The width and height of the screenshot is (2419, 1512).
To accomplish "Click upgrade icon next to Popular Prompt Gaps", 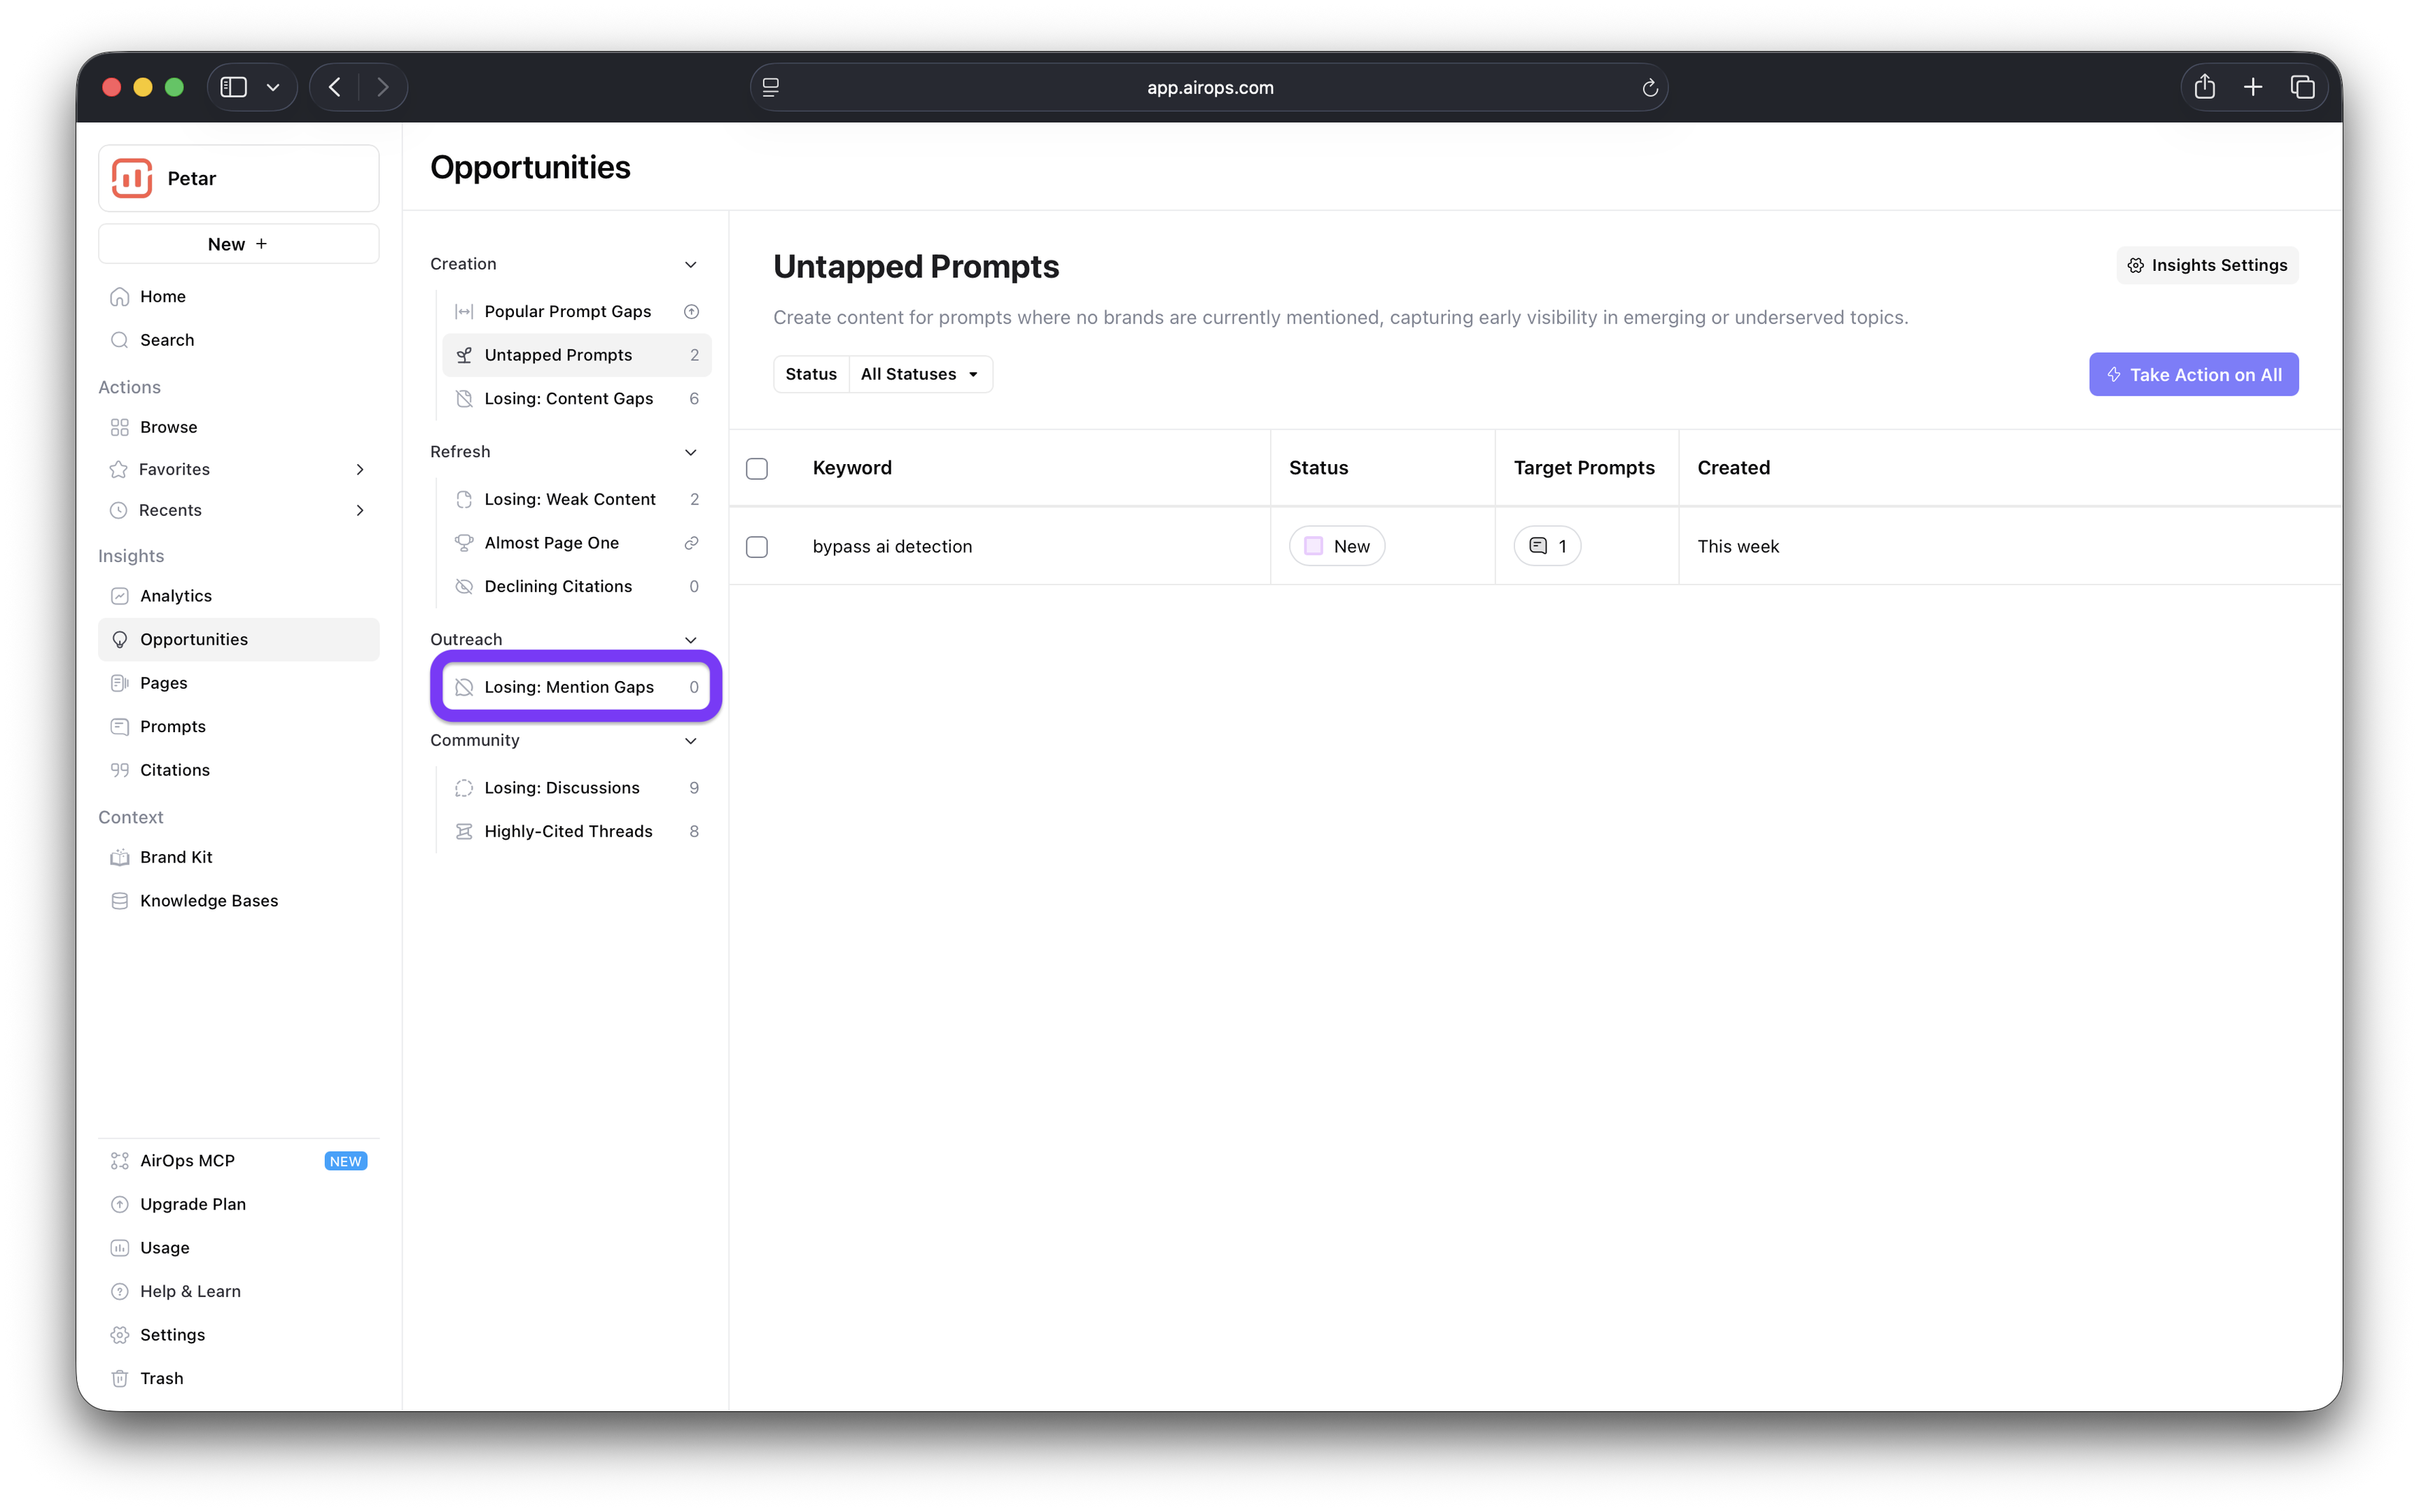I will pyautogui.click(x=691, y=311).
